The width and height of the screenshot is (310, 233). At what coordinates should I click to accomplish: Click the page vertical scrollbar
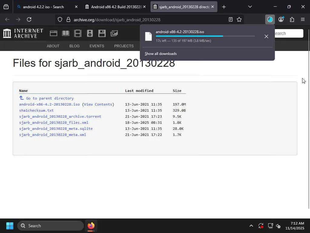(308, 119)
